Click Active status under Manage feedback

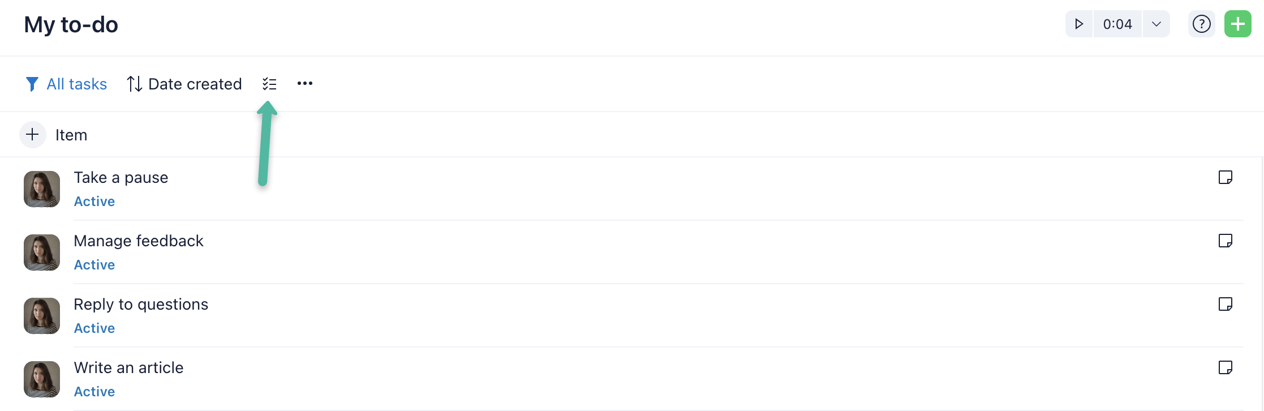[x=94, y=265]
